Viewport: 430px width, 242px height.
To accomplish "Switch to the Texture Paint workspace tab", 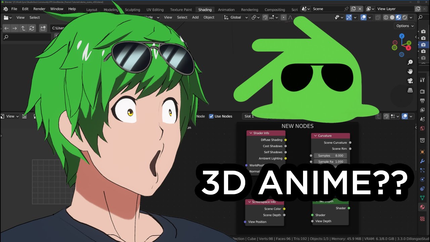I will pos(181,10).
